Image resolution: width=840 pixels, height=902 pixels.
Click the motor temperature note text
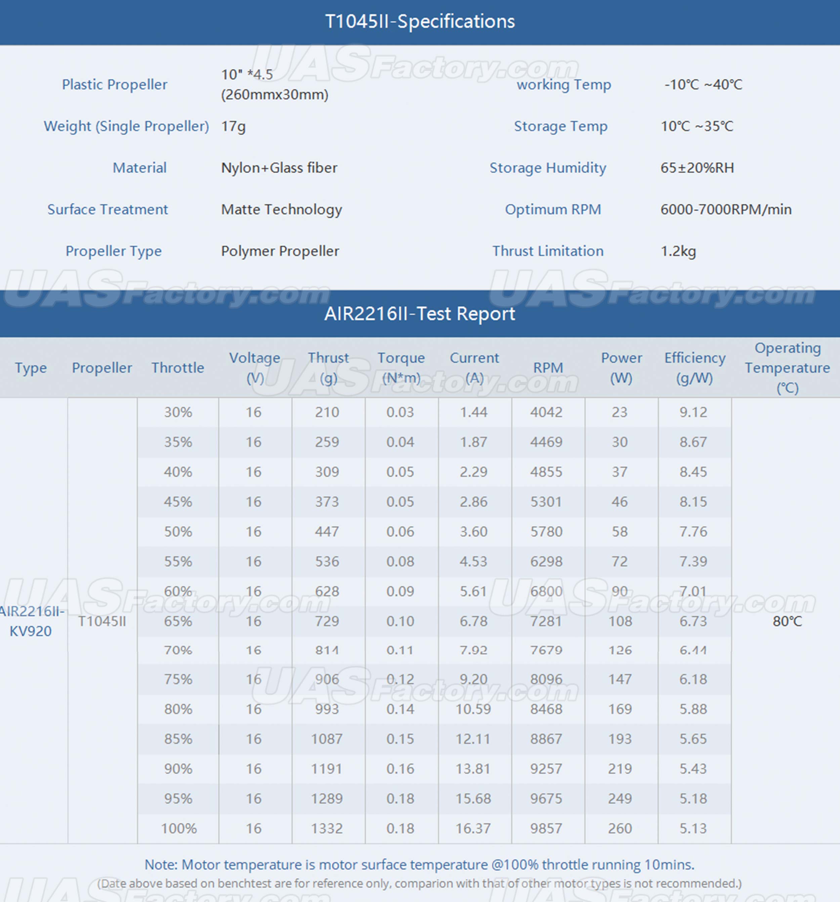pyautogui.click(x=420, y=864)
